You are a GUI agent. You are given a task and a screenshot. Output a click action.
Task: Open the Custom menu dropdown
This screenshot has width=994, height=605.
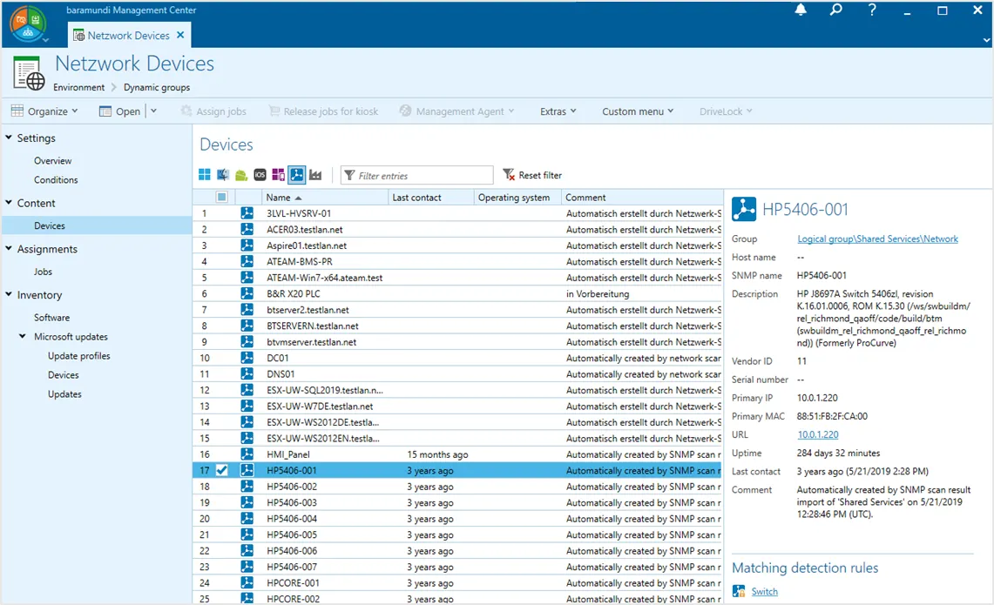[x=638, y=111]
